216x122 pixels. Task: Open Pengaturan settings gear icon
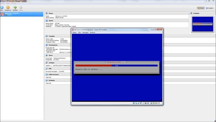point(8,7)
